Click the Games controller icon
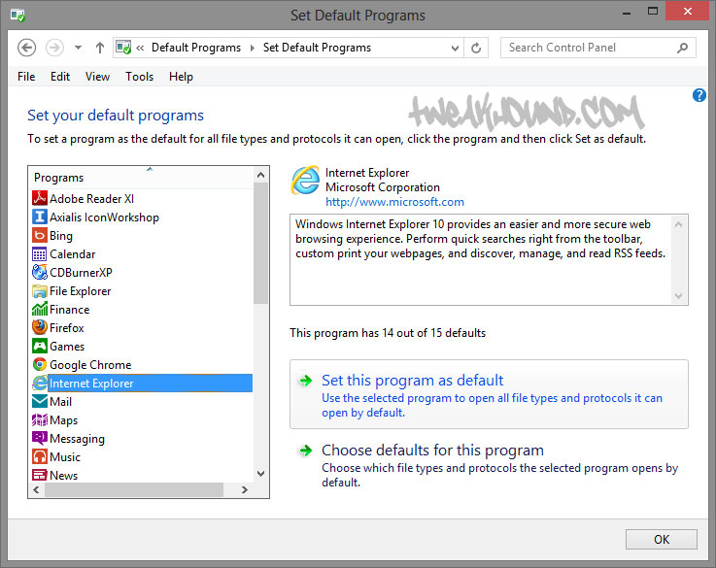Viewport: 716px width, 568px height. tap(40, 346)
